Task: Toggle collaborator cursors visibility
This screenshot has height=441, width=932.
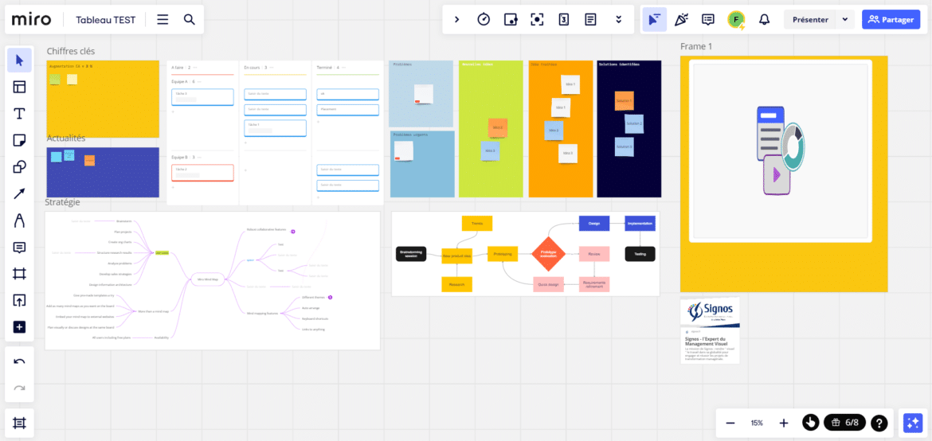Action: pyautogui.click(x=654, y=20)
